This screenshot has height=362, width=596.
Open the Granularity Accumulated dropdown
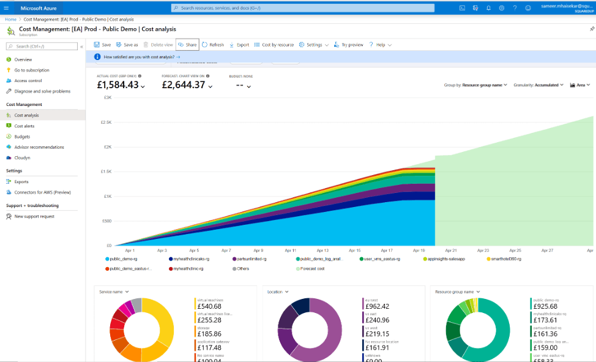click(x=538, y=85)
